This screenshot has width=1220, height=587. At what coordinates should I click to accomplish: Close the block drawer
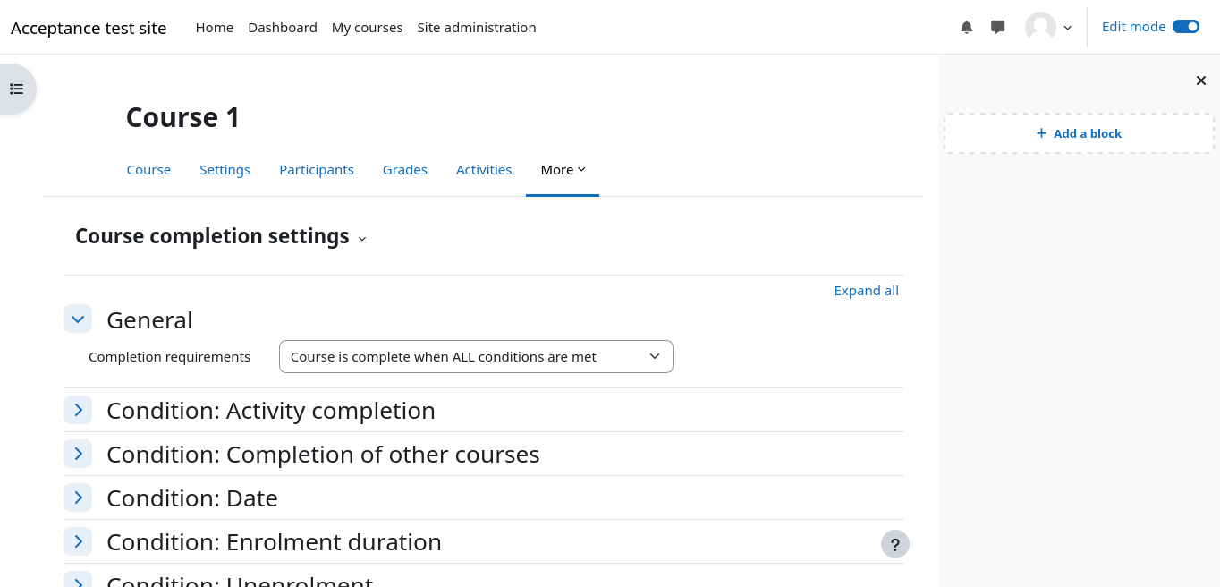(1201, 81)
